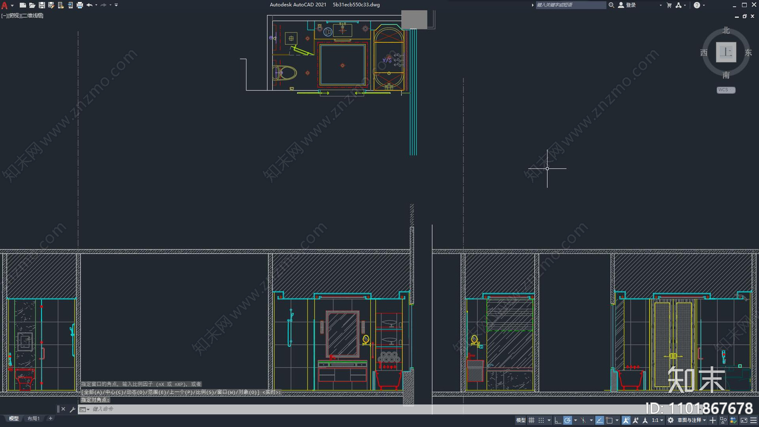759x427 pixels.
Task: Open Autodesk App Store cart icon
Action: tap(669, 5)
